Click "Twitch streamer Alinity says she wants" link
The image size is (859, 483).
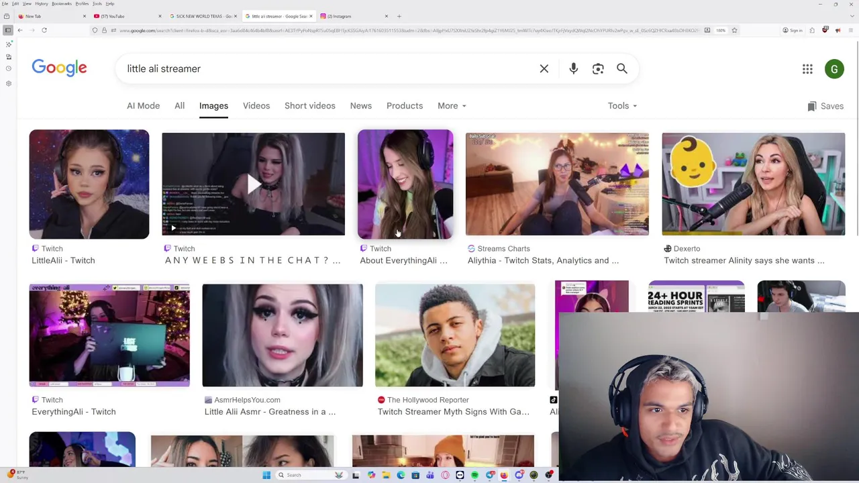pyautogui.click(x=744, y=260)
